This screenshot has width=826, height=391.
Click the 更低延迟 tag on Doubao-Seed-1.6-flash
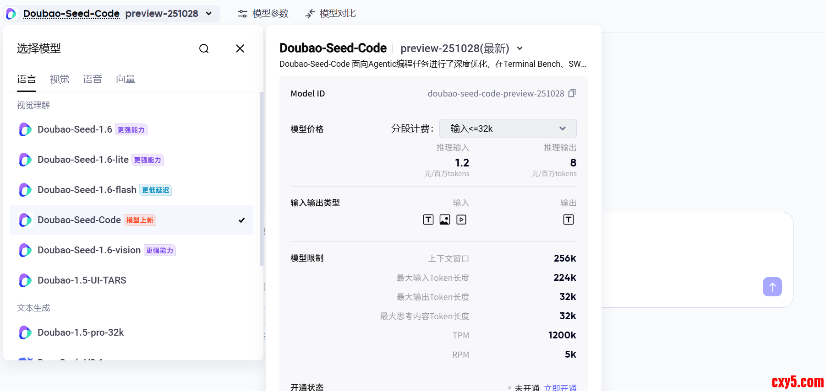[x=155, y=190]
